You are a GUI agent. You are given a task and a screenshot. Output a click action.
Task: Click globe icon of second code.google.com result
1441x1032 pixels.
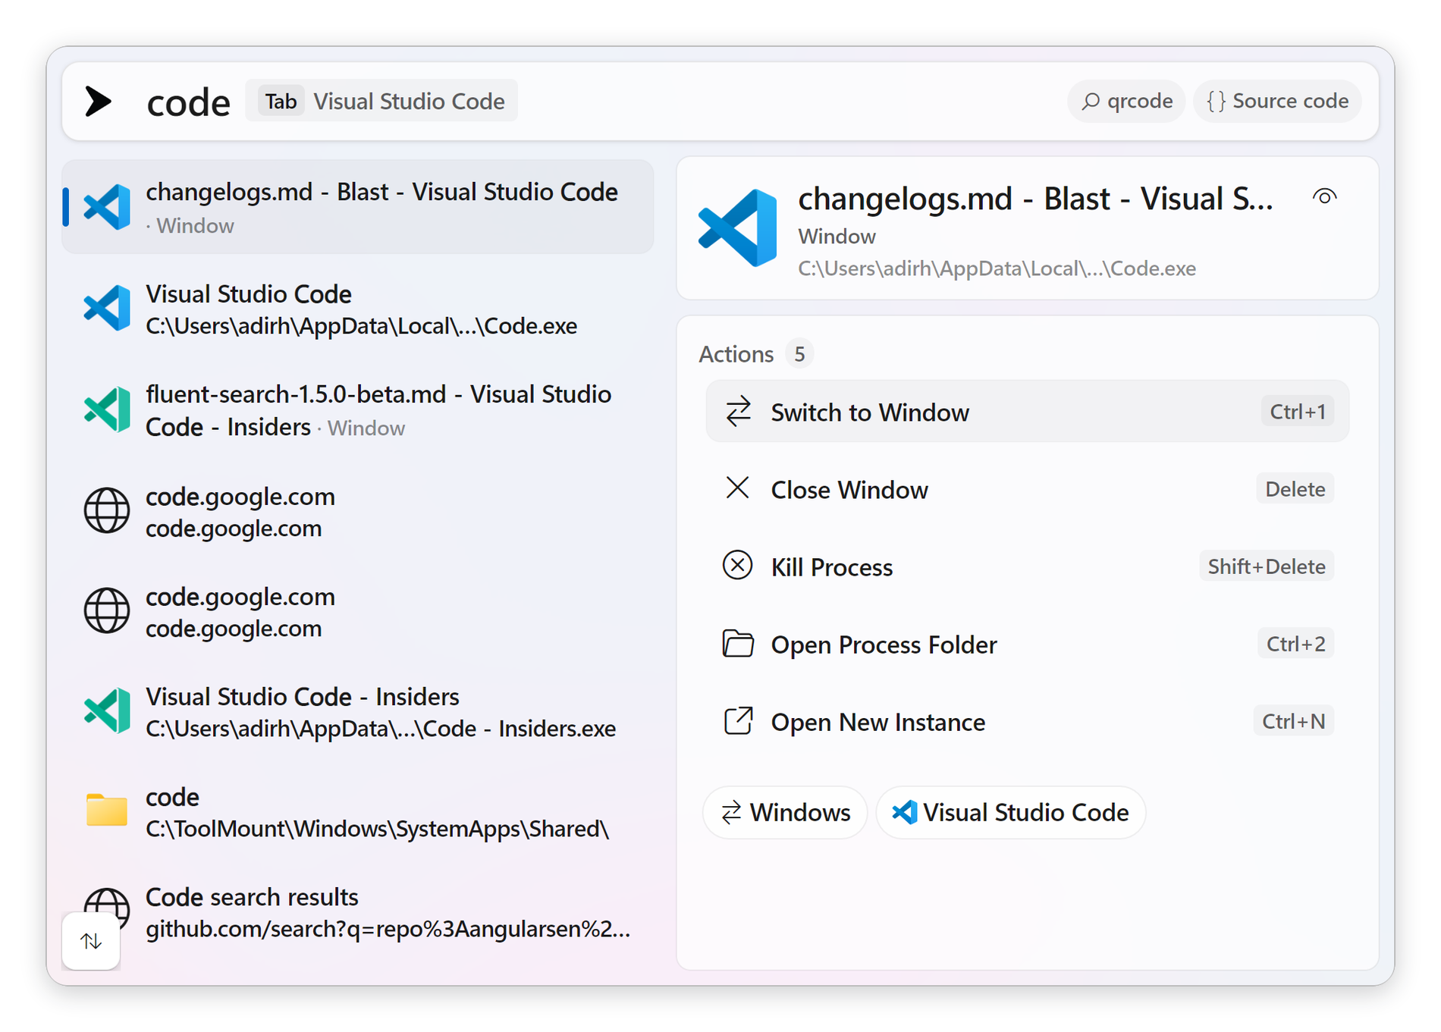click(107, 610)
